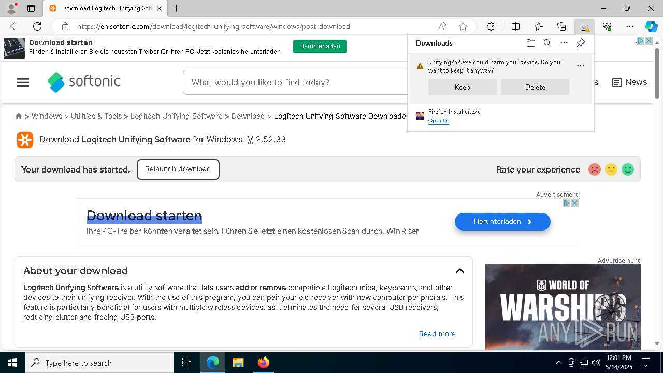Viewport: 663px width, 373px height.
Task: Click the home breadcrumb icon
Action: 19,117
